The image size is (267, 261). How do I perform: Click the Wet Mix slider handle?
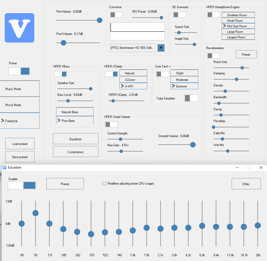[x=228, y=151]
